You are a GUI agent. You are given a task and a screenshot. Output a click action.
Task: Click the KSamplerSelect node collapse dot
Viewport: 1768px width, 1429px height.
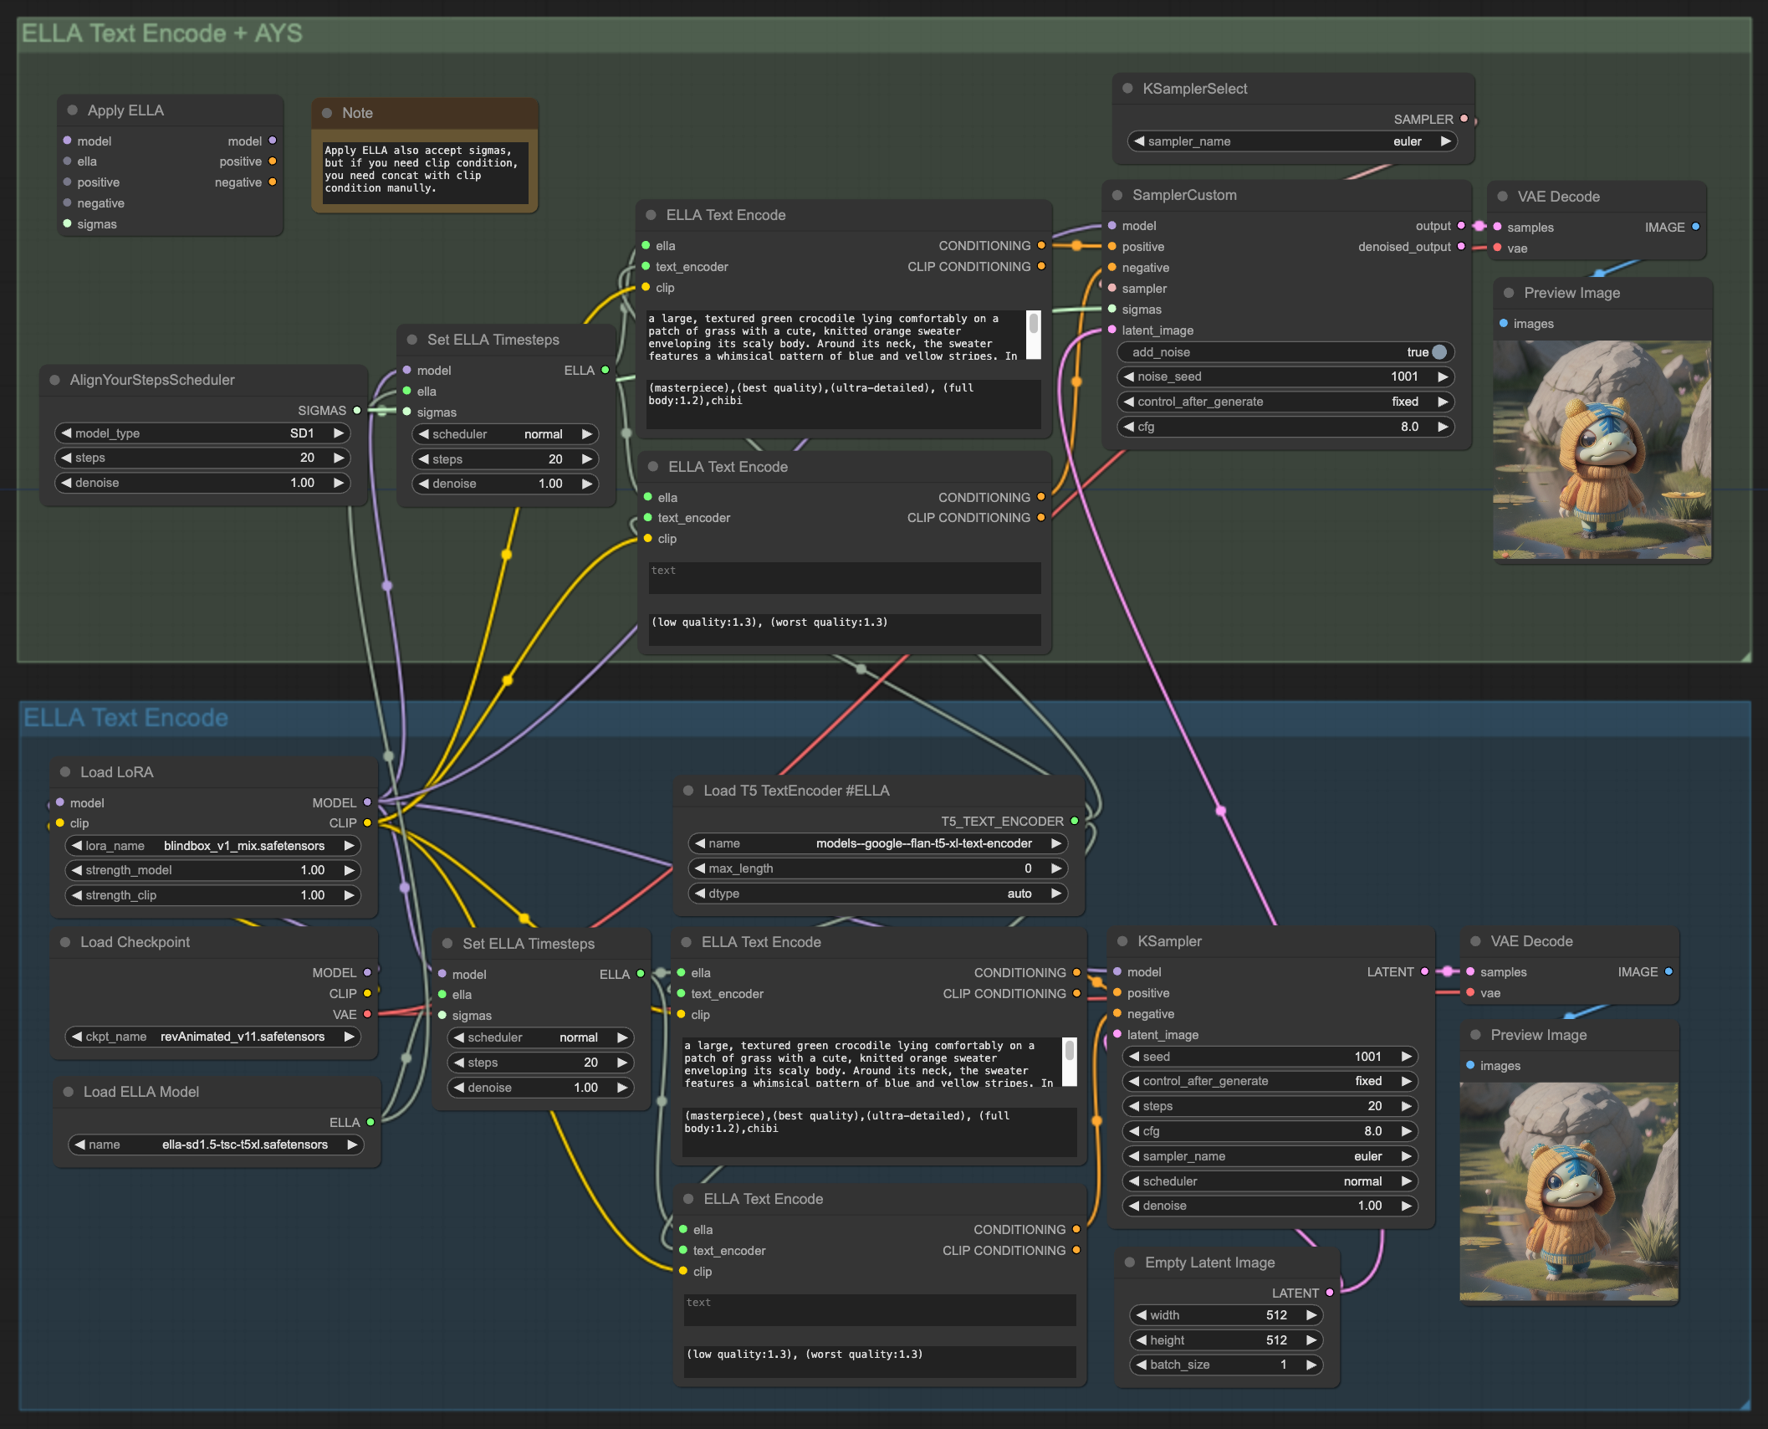(1127, 89)
